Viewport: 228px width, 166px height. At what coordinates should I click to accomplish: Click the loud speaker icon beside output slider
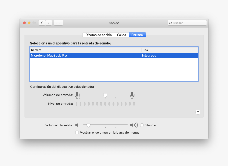(134, 125)
